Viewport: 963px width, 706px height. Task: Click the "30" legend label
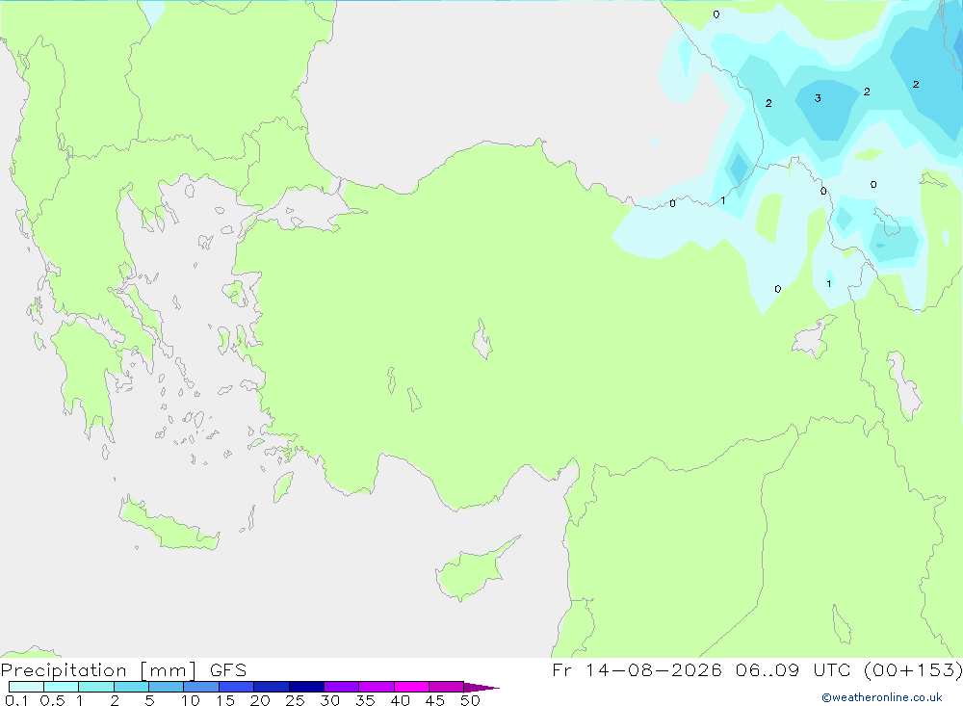[x=329, y=700]
